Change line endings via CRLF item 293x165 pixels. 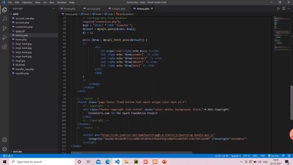[x=255, y=156]
